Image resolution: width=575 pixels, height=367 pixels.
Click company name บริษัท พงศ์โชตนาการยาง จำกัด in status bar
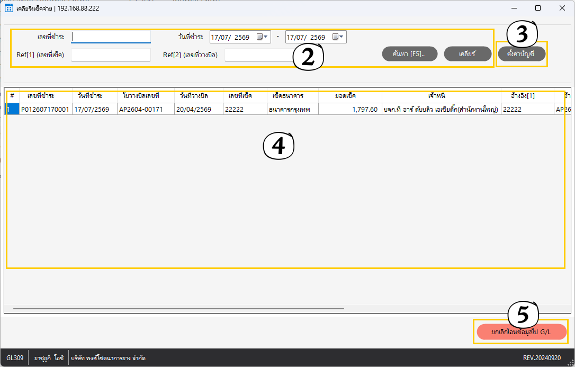click(x=108, y=358)
